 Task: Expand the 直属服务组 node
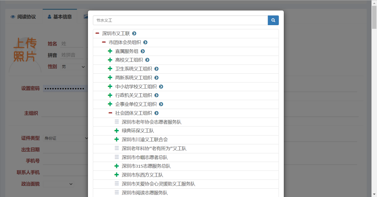click(x=110, y=51)
